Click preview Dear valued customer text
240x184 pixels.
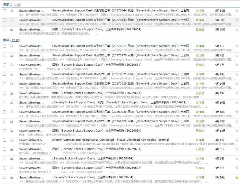coord(151,144)
